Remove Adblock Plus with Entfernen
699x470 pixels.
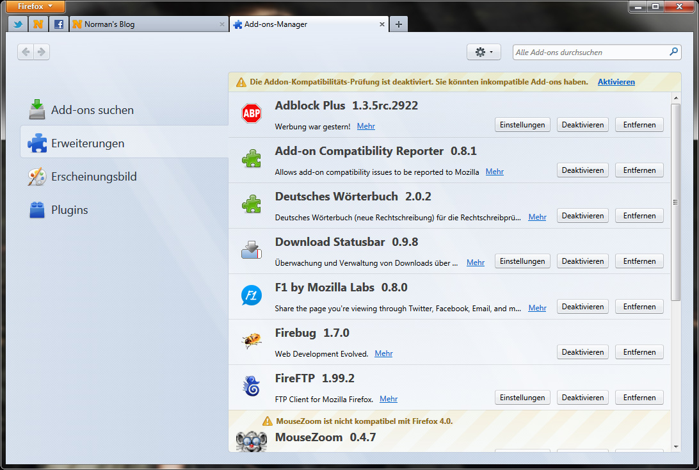click(x=639, y=125)
